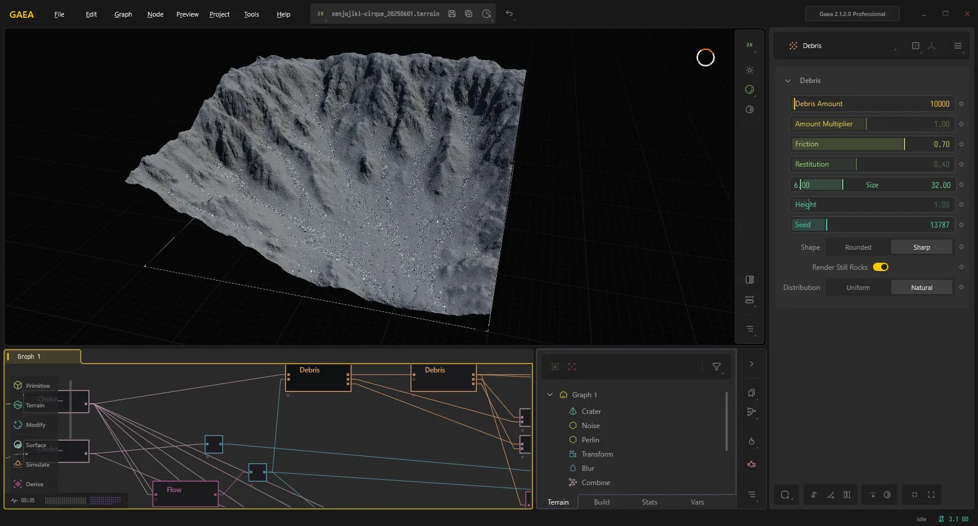Click the filter funnel icon in graph outline

716,367
